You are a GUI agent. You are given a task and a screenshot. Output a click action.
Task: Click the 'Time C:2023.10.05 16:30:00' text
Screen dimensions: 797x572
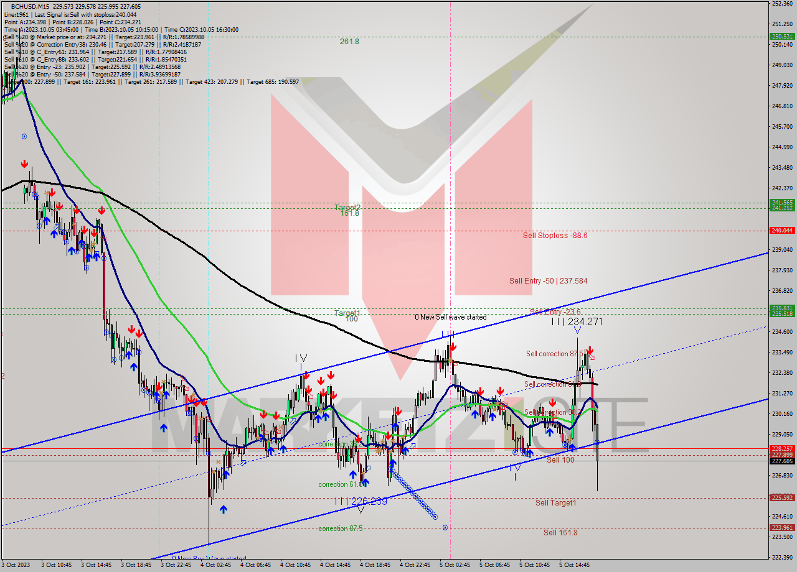pyautogui.click(x=203, y=29)
